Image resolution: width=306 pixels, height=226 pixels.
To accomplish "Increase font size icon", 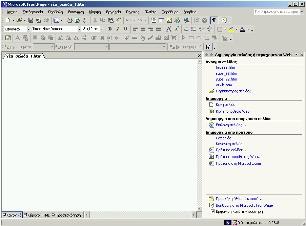I will (x=169, y=29).
